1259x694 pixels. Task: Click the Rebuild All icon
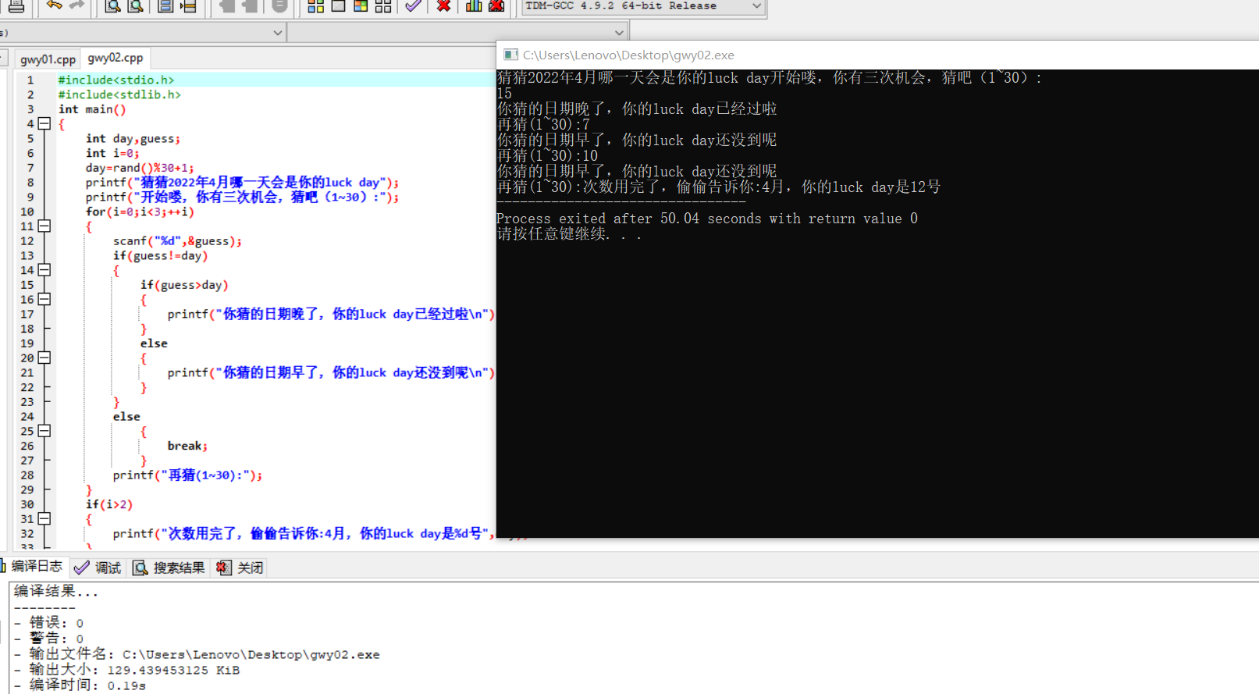[383, 6]
